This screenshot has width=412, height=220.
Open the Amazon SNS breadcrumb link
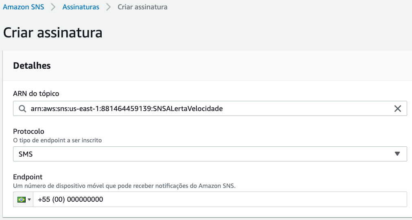(23, 7)
